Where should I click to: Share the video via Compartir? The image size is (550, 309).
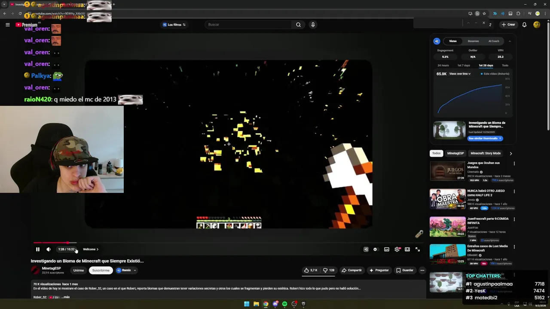[x=351, y=270]
